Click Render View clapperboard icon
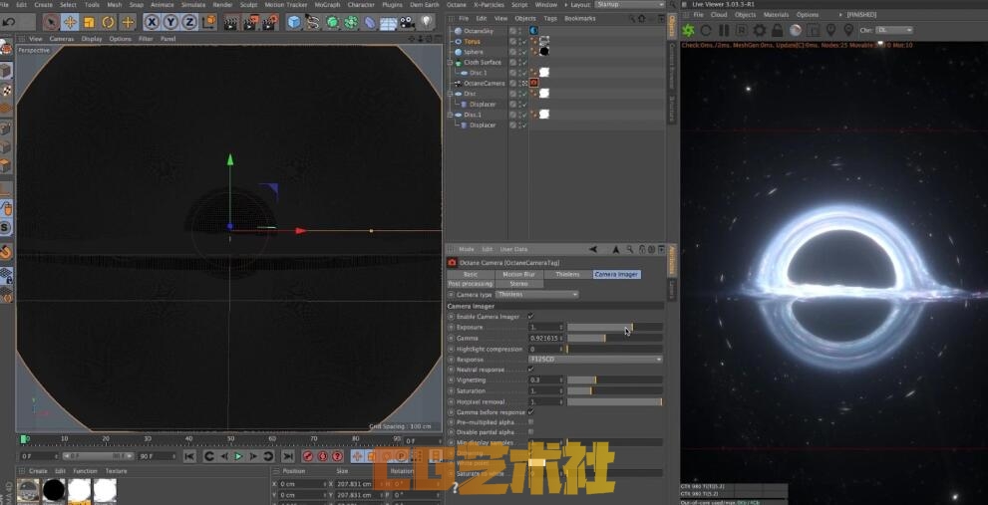Image resolution: width=988 pixels, height=505 pixels. tap(231, 23)
